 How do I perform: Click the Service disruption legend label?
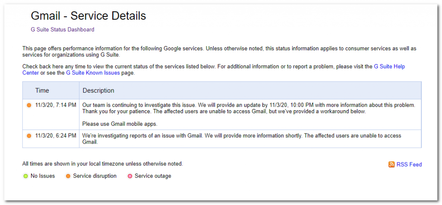pos(95,176)
